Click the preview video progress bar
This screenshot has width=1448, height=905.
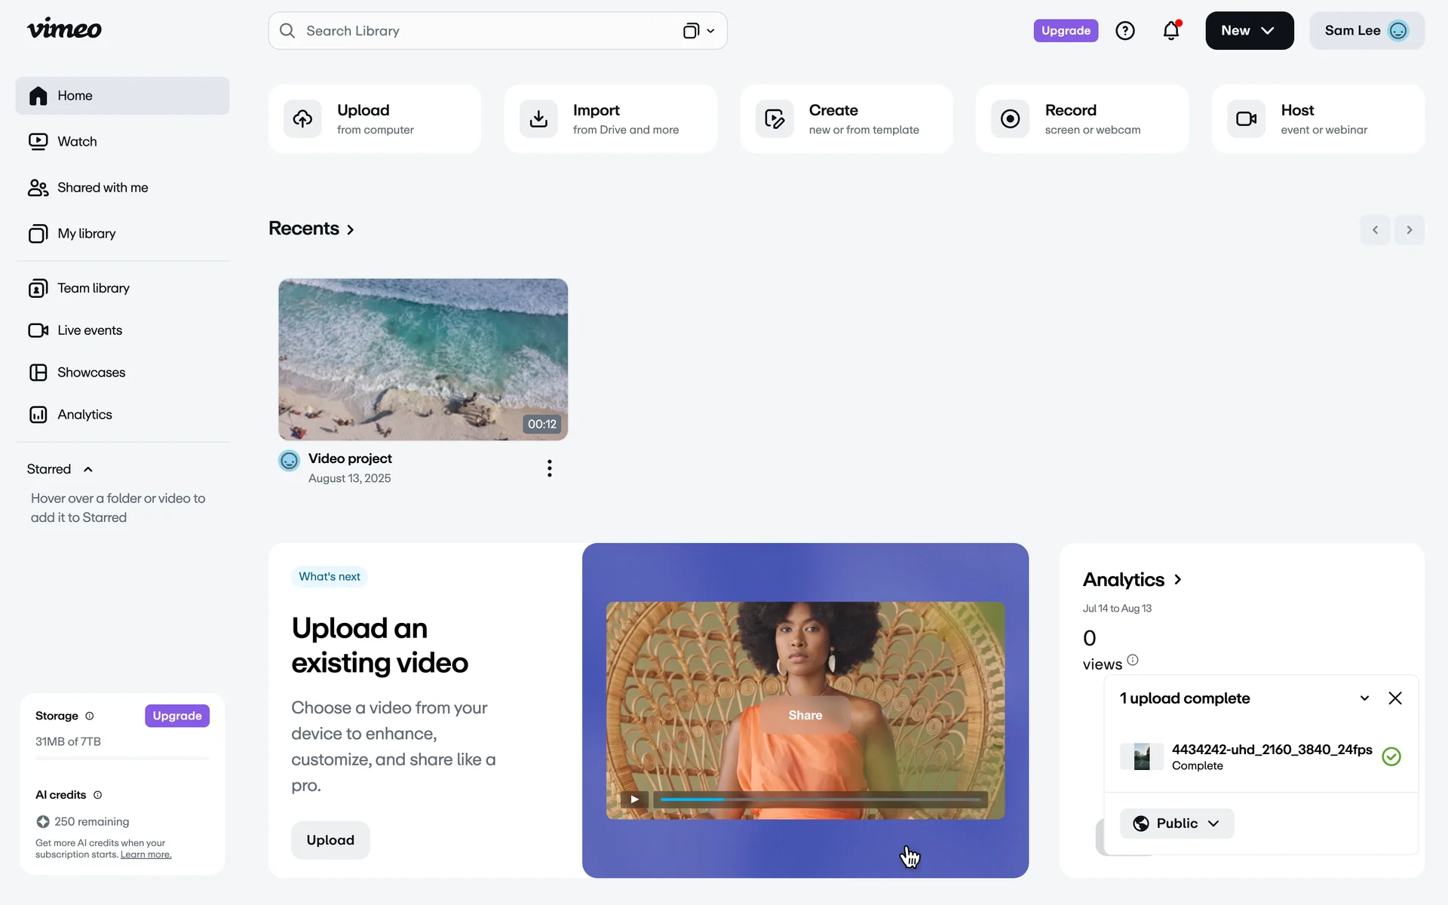[819, 799]
